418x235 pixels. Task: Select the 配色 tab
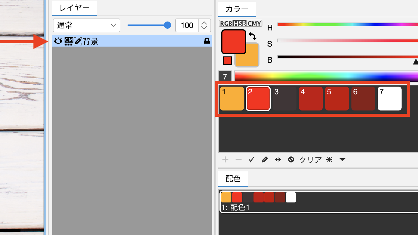tap(233, 179)
